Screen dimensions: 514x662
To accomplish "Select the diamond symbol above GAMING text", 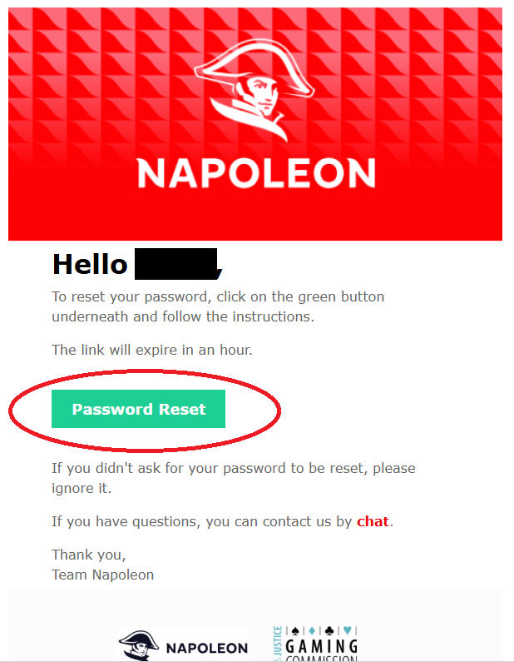I will [x=311, y=631].
